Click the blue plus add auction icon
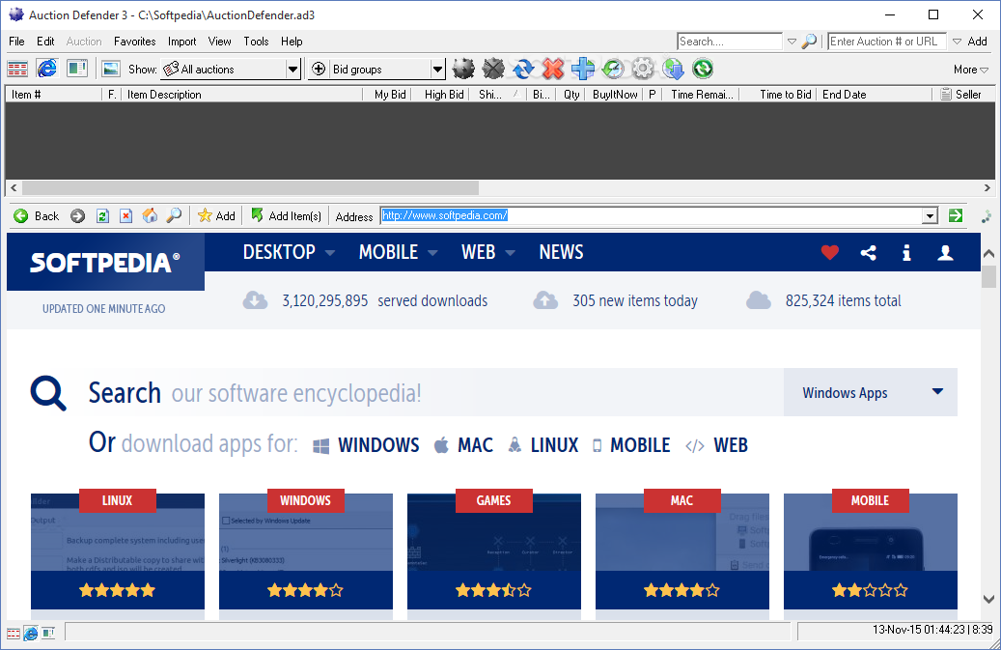The image size is (1001, 650). tap(583, 69)
